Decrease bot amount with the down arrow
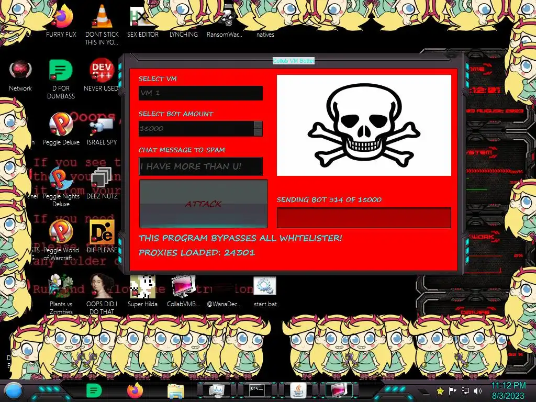Image resolution: width=536 pixels, height=402 pixels. coord(259,132)
